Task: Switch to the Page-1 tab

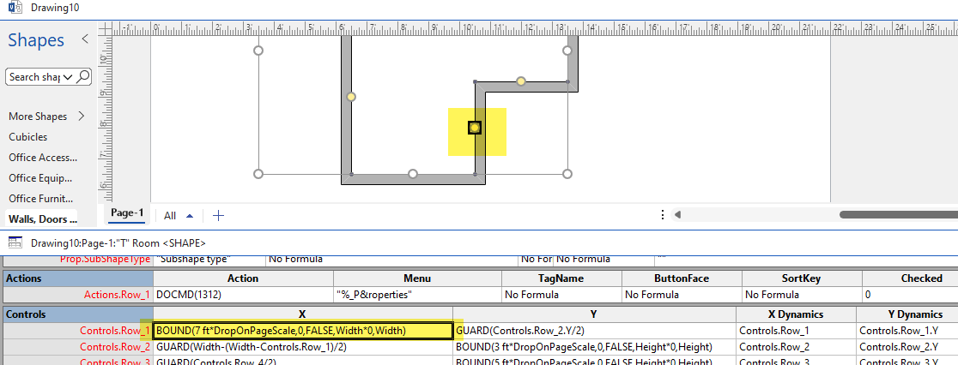Action: click(127, 213)
